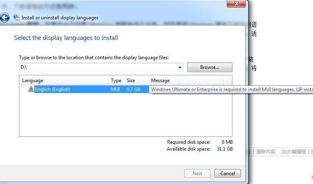Sort by the Message column header

pos(186,81)
